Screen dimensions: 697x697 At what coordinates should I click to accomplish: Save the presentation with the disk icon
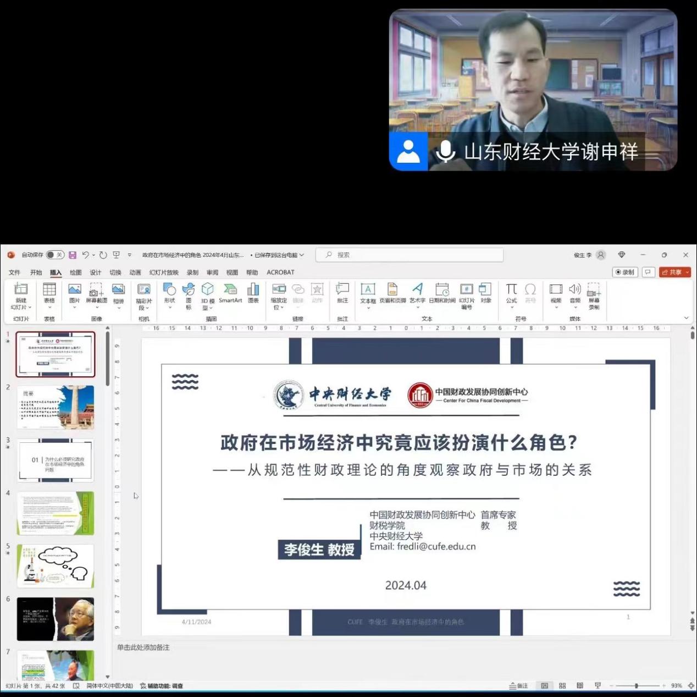pyautogui.click(x=73, y=255)
